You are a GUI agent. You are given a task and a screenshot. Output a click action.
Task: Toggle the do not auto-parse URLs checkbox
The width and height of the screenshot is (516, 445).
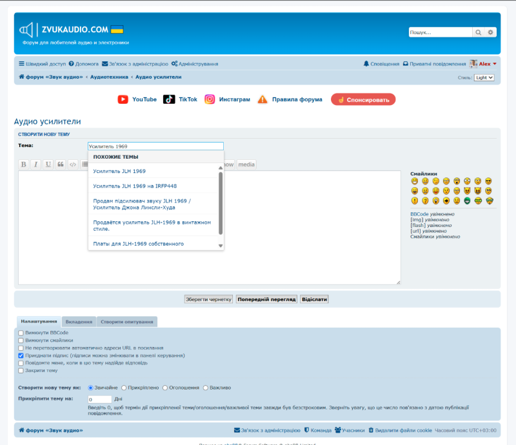click(21, 348)
